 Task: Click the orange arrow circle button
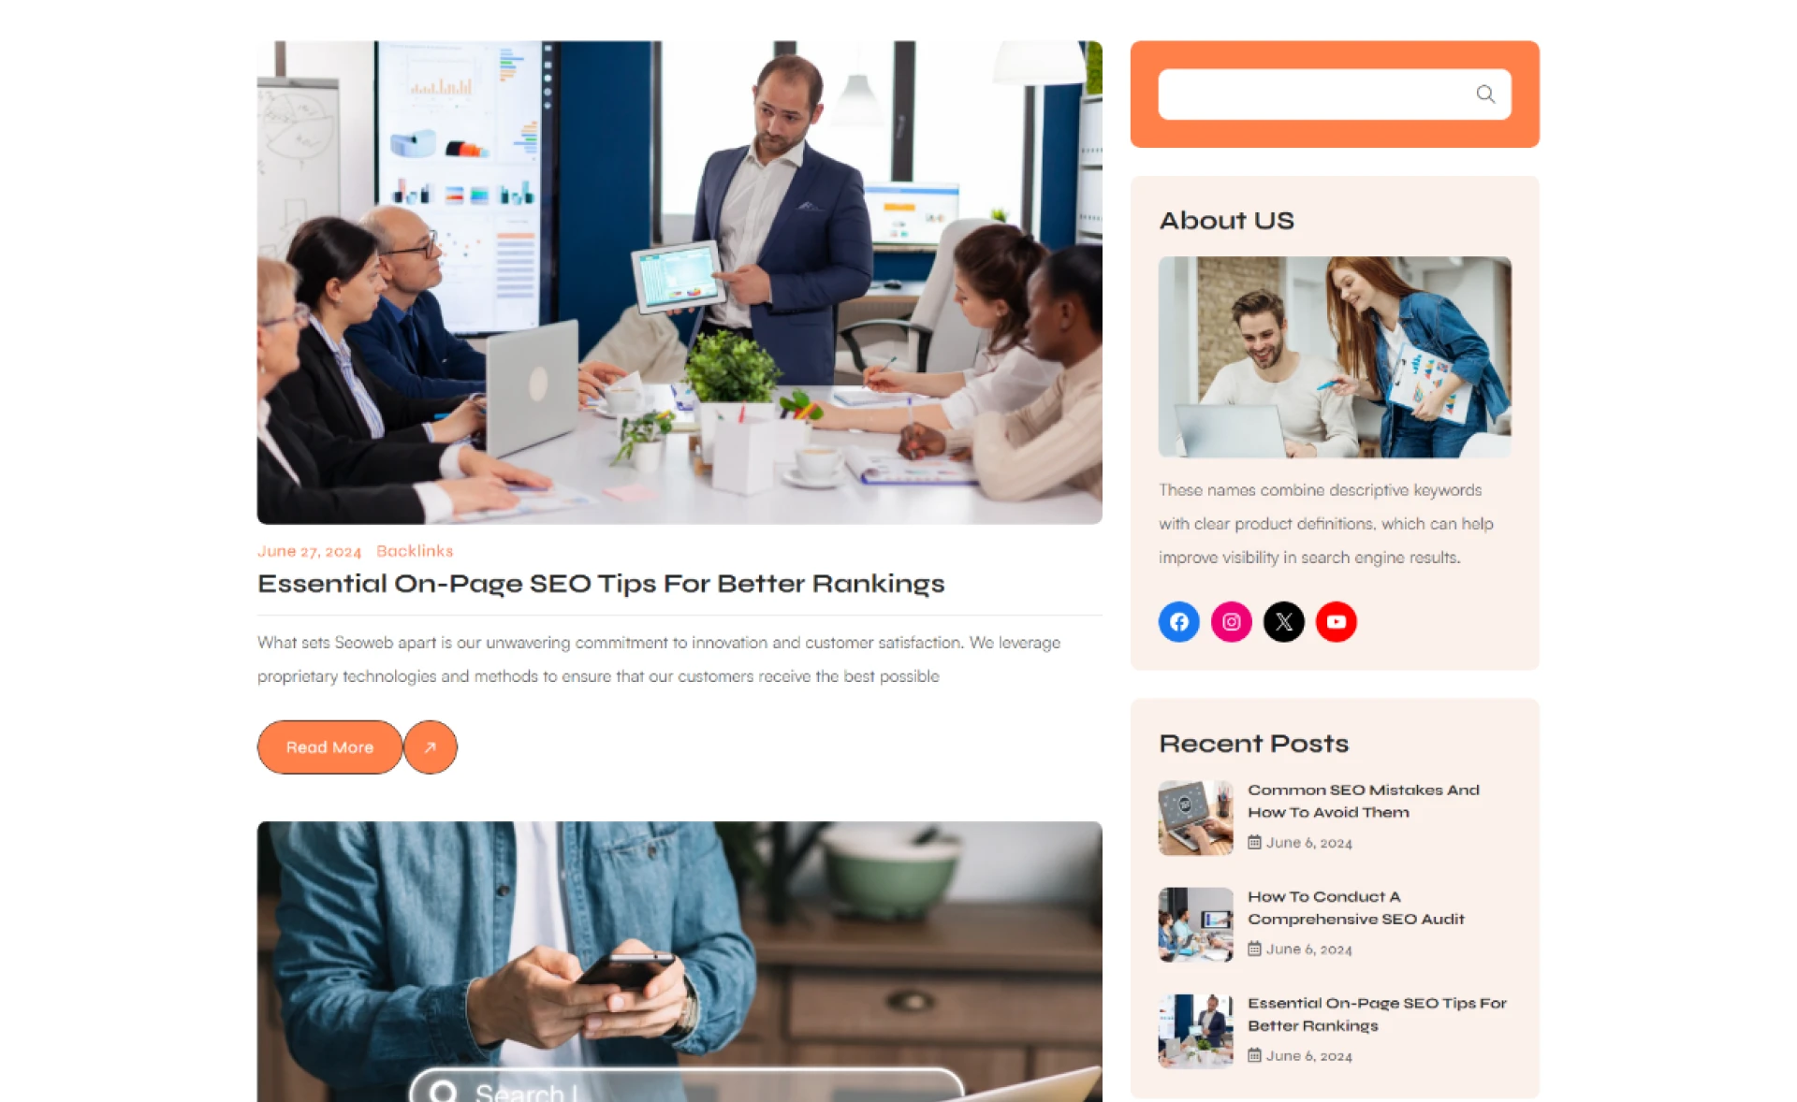click(x=431, y=747)
